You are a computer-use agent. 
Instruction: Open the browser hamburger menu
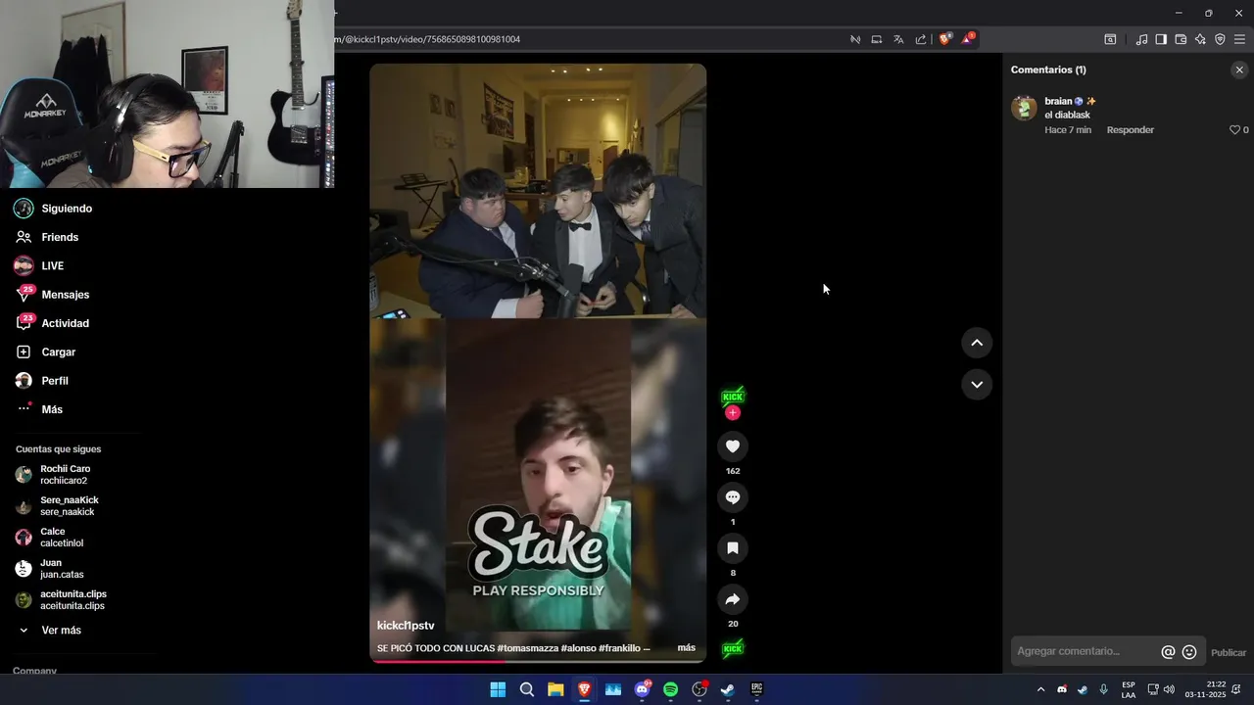point(1239,39)
